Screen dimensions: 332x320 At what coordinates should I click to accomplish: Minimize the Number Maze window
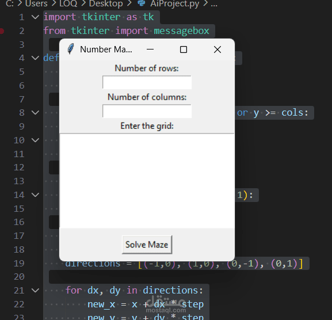click(x=150, y=49)
